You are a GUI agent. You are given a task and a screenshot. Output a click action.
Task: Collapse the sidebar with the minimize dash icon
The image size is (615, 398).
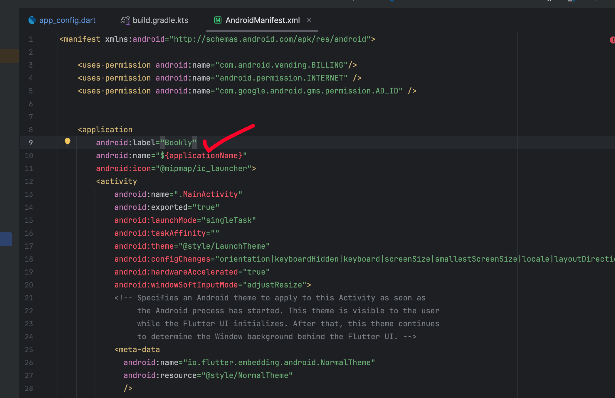7,20
